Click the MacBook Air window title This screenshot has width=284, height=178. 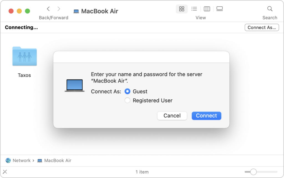click(99, 11)
